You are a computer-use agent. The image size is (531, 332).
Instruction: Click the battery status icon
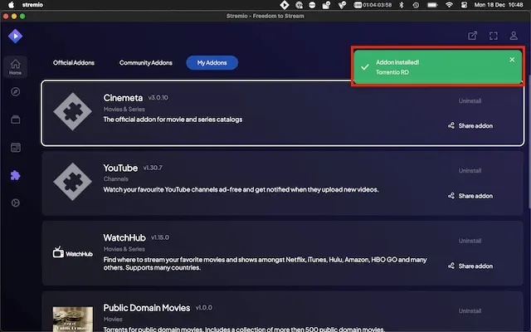click(432, 5)
